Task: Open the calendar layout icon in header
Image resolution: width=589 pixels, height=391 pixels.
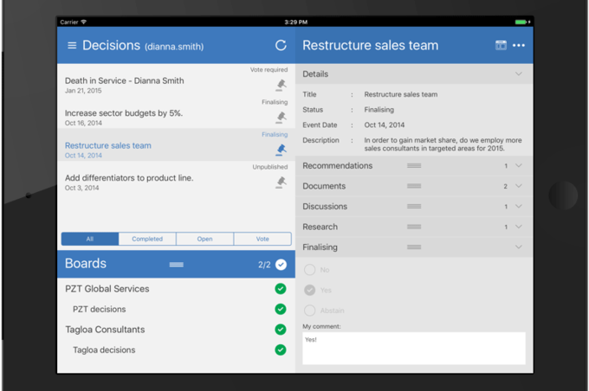Action: (501, 45)
